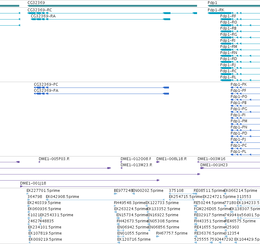Select the Pdp1-PI protein feature

coord(245,118)
